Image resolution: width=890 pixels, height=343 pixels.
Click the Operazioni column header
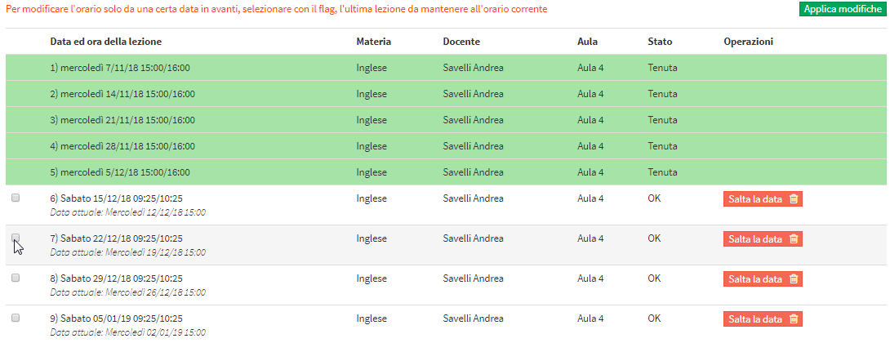749,42
